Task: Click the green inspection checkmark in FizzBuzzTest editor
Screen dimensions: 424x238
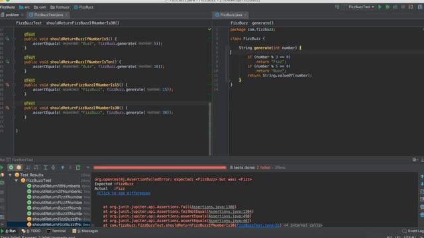Action: 209,29
